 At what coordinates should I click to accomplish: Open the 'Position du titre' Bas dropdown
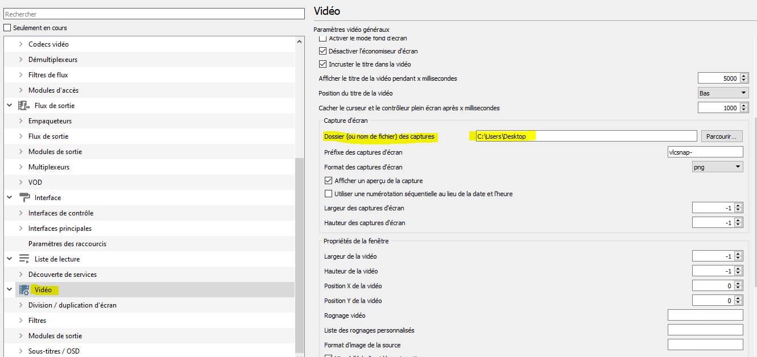[723, 93]
